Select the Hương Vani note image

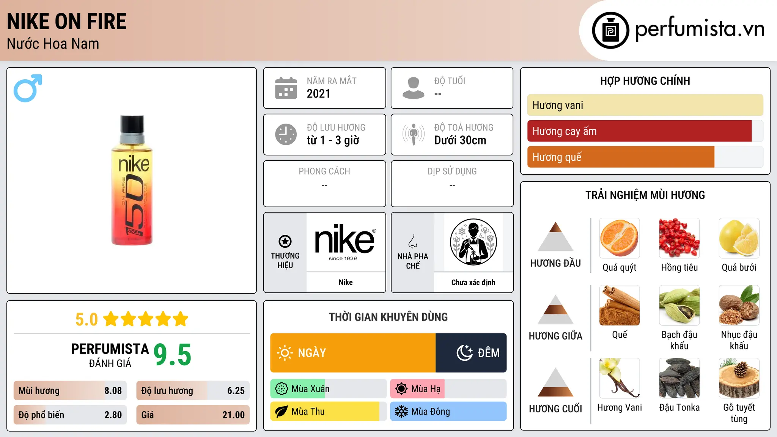[620, 378]
